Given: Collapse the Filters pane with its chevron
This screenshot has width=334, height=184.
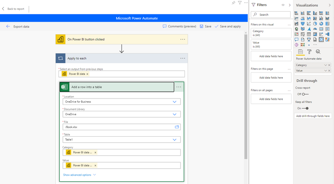Looking at the screenshot, I should point(290,5).
